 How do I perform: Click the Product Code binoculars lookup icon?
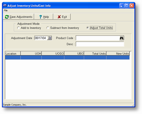click(x=121, y=38)
